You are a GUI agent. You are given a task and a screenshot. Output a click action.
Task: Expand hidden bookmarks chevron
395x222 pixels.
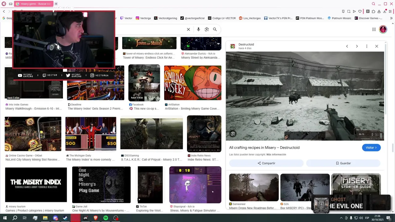391,18
